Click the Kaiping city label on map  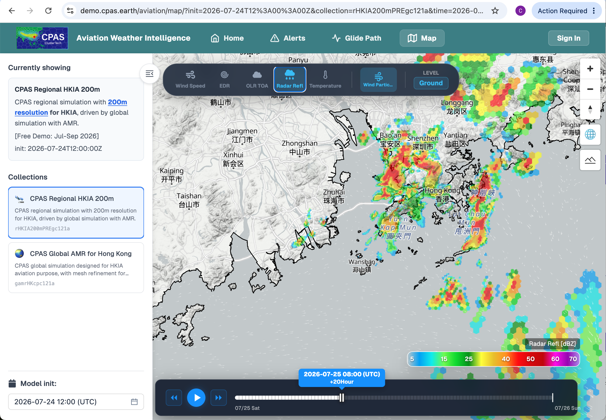(x=172, y=175)
